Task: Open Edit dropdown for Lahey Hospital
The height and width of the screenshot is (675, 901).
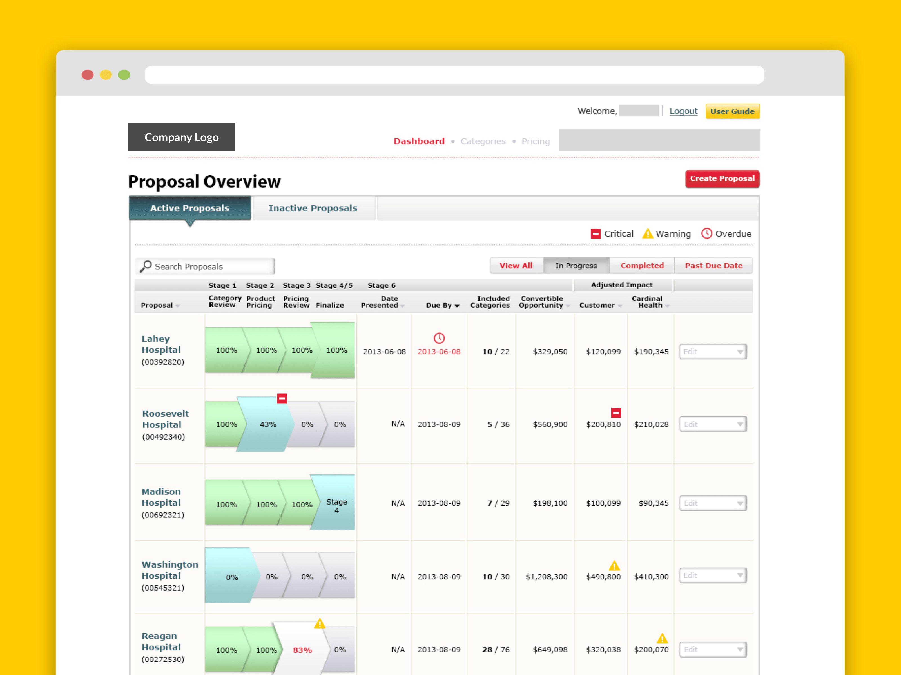Action: pyautogui.click(x=713, y=352)
